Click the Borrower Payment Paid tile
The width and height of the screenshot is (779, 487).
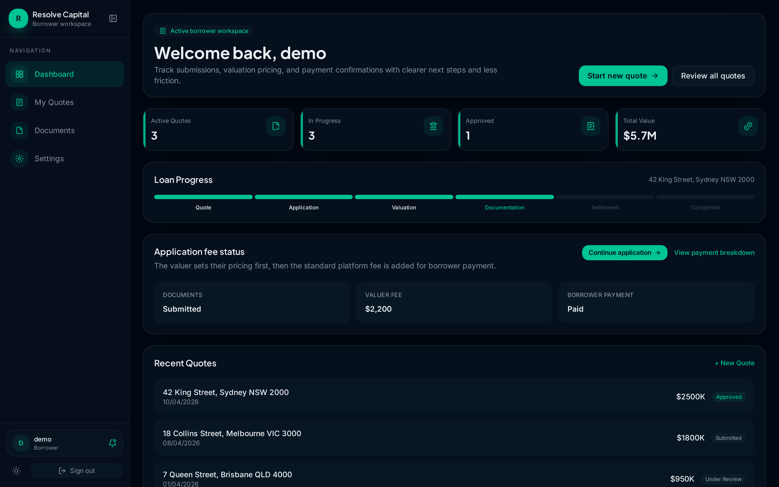click(657, 302)
